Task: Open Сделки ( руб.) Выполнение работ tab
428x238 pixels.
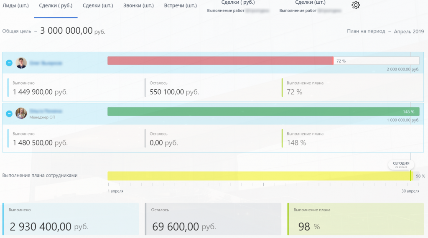Action: coord(238,6)
